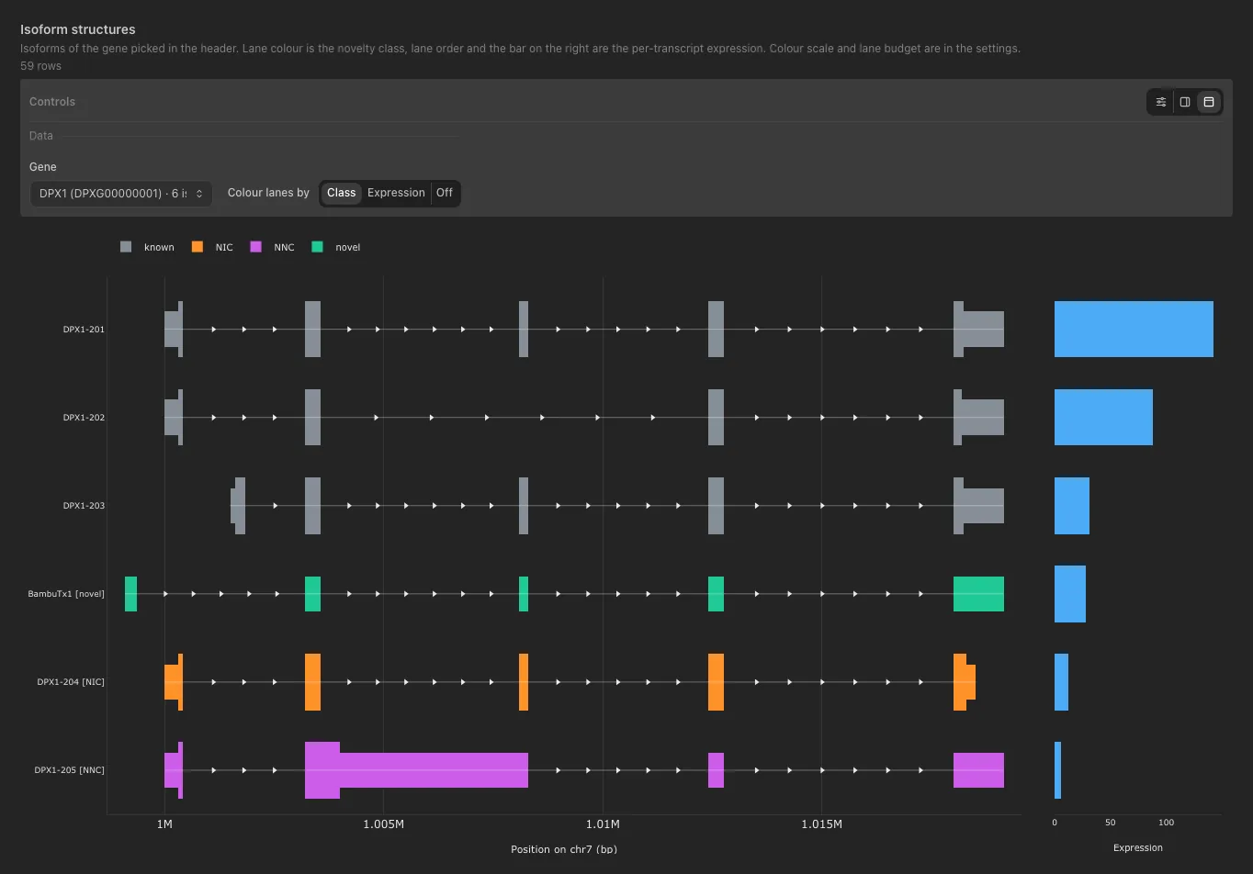The width and height of the screenshot is (1253, 874).
Task: Click the large purple retained-intron exon of DPX1-205
Action: coord(416,770)
